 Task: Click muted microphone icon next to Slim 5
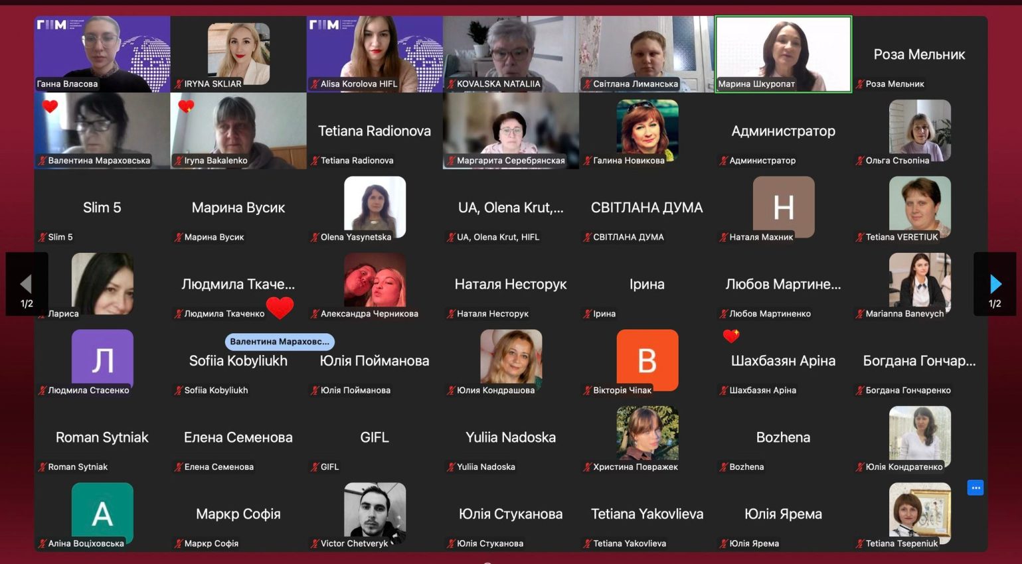pyautogui.click(x=43, y=238)
